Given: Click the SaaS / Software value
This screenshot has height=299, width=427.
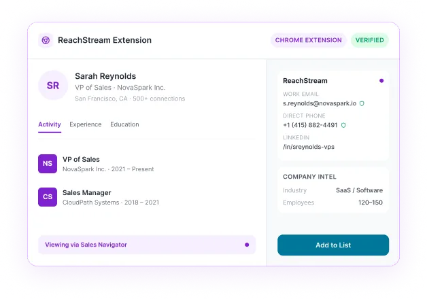Looking at the screenshot, I should (359, 190).
